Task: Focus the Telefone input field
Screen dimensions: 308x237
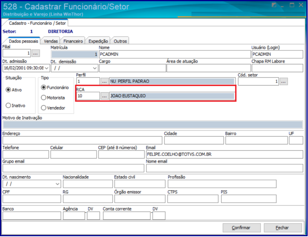Action: click(26, 155)
